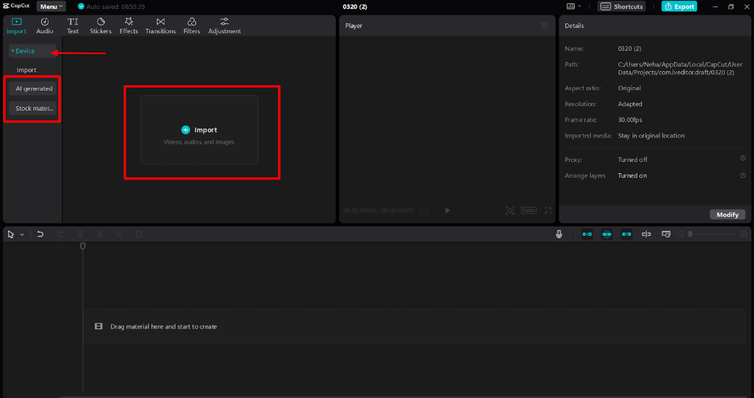Open the Stock materials section
This screenshot has width=754, height=398.
click(33, 108)
